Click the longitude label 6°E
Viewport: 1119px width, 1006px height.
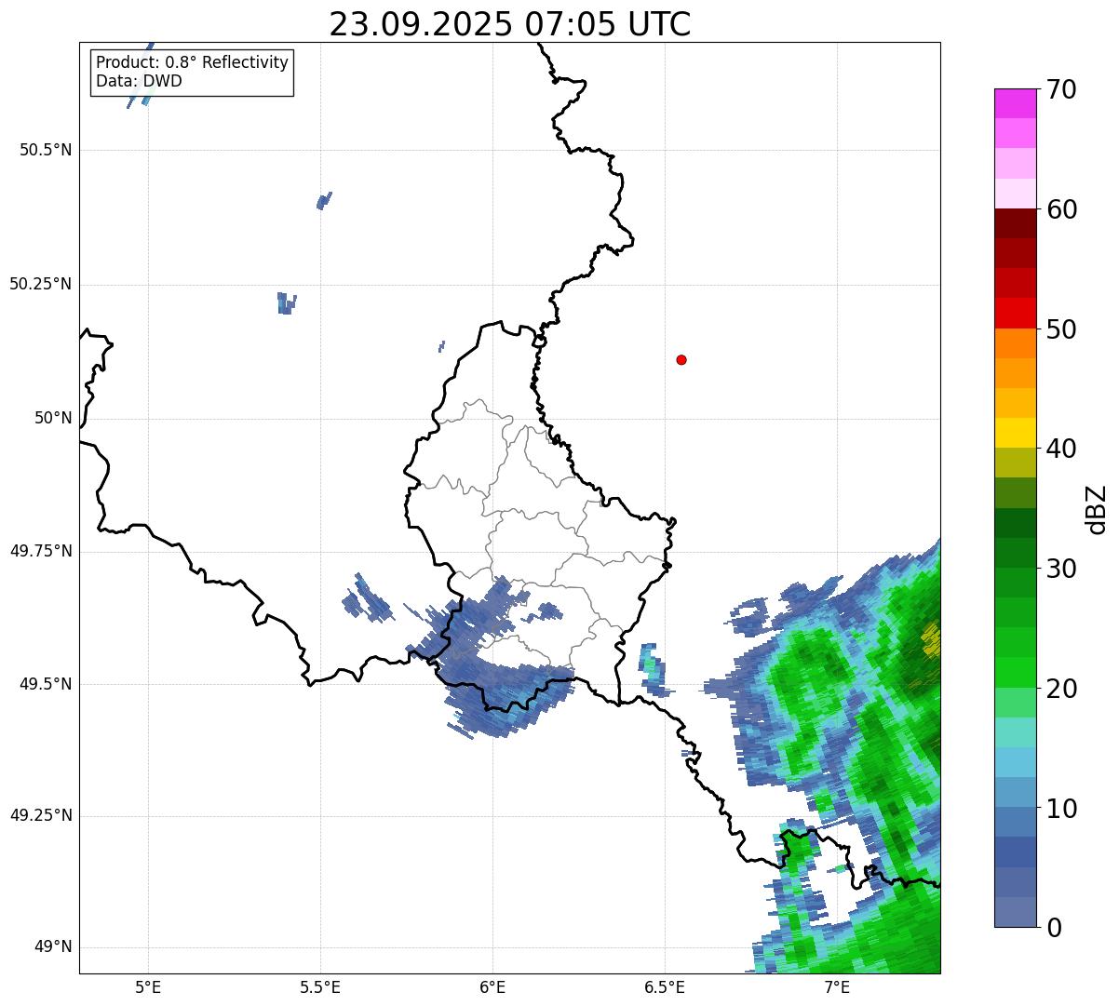(x=492, y=987)
